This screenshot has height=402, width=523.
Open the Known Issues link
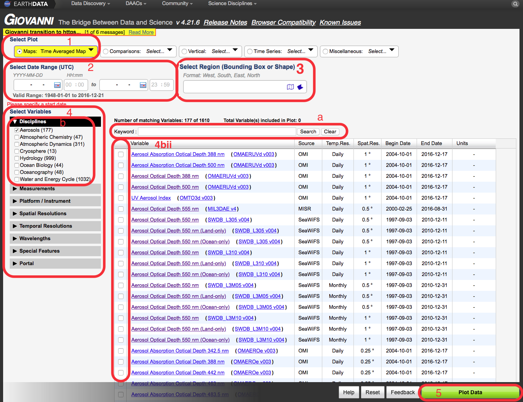[x=340, y=23]
